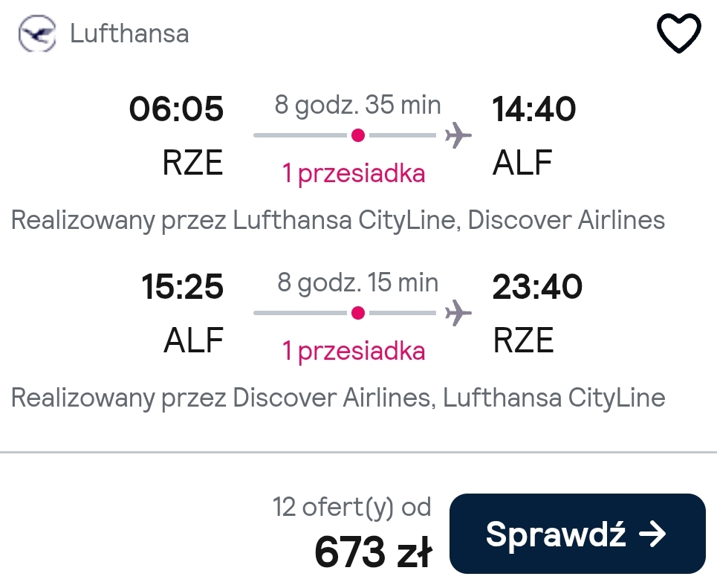Click outbound operator text Lufthansa CityLine, Discover

point(338,220)
